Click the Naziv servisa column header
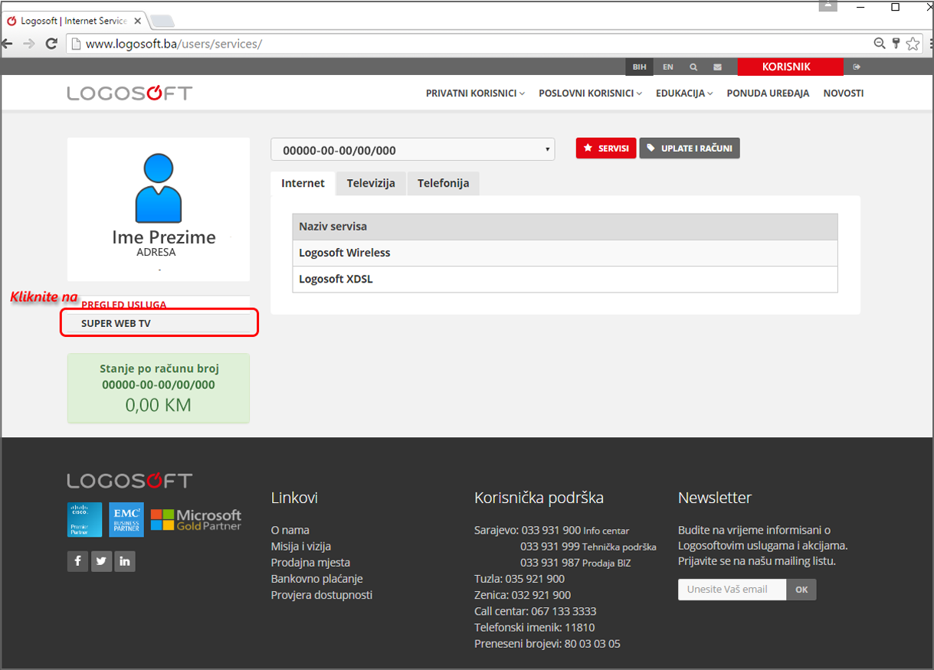The height and width of the screenshot is (670, 934). pos(565,227)
